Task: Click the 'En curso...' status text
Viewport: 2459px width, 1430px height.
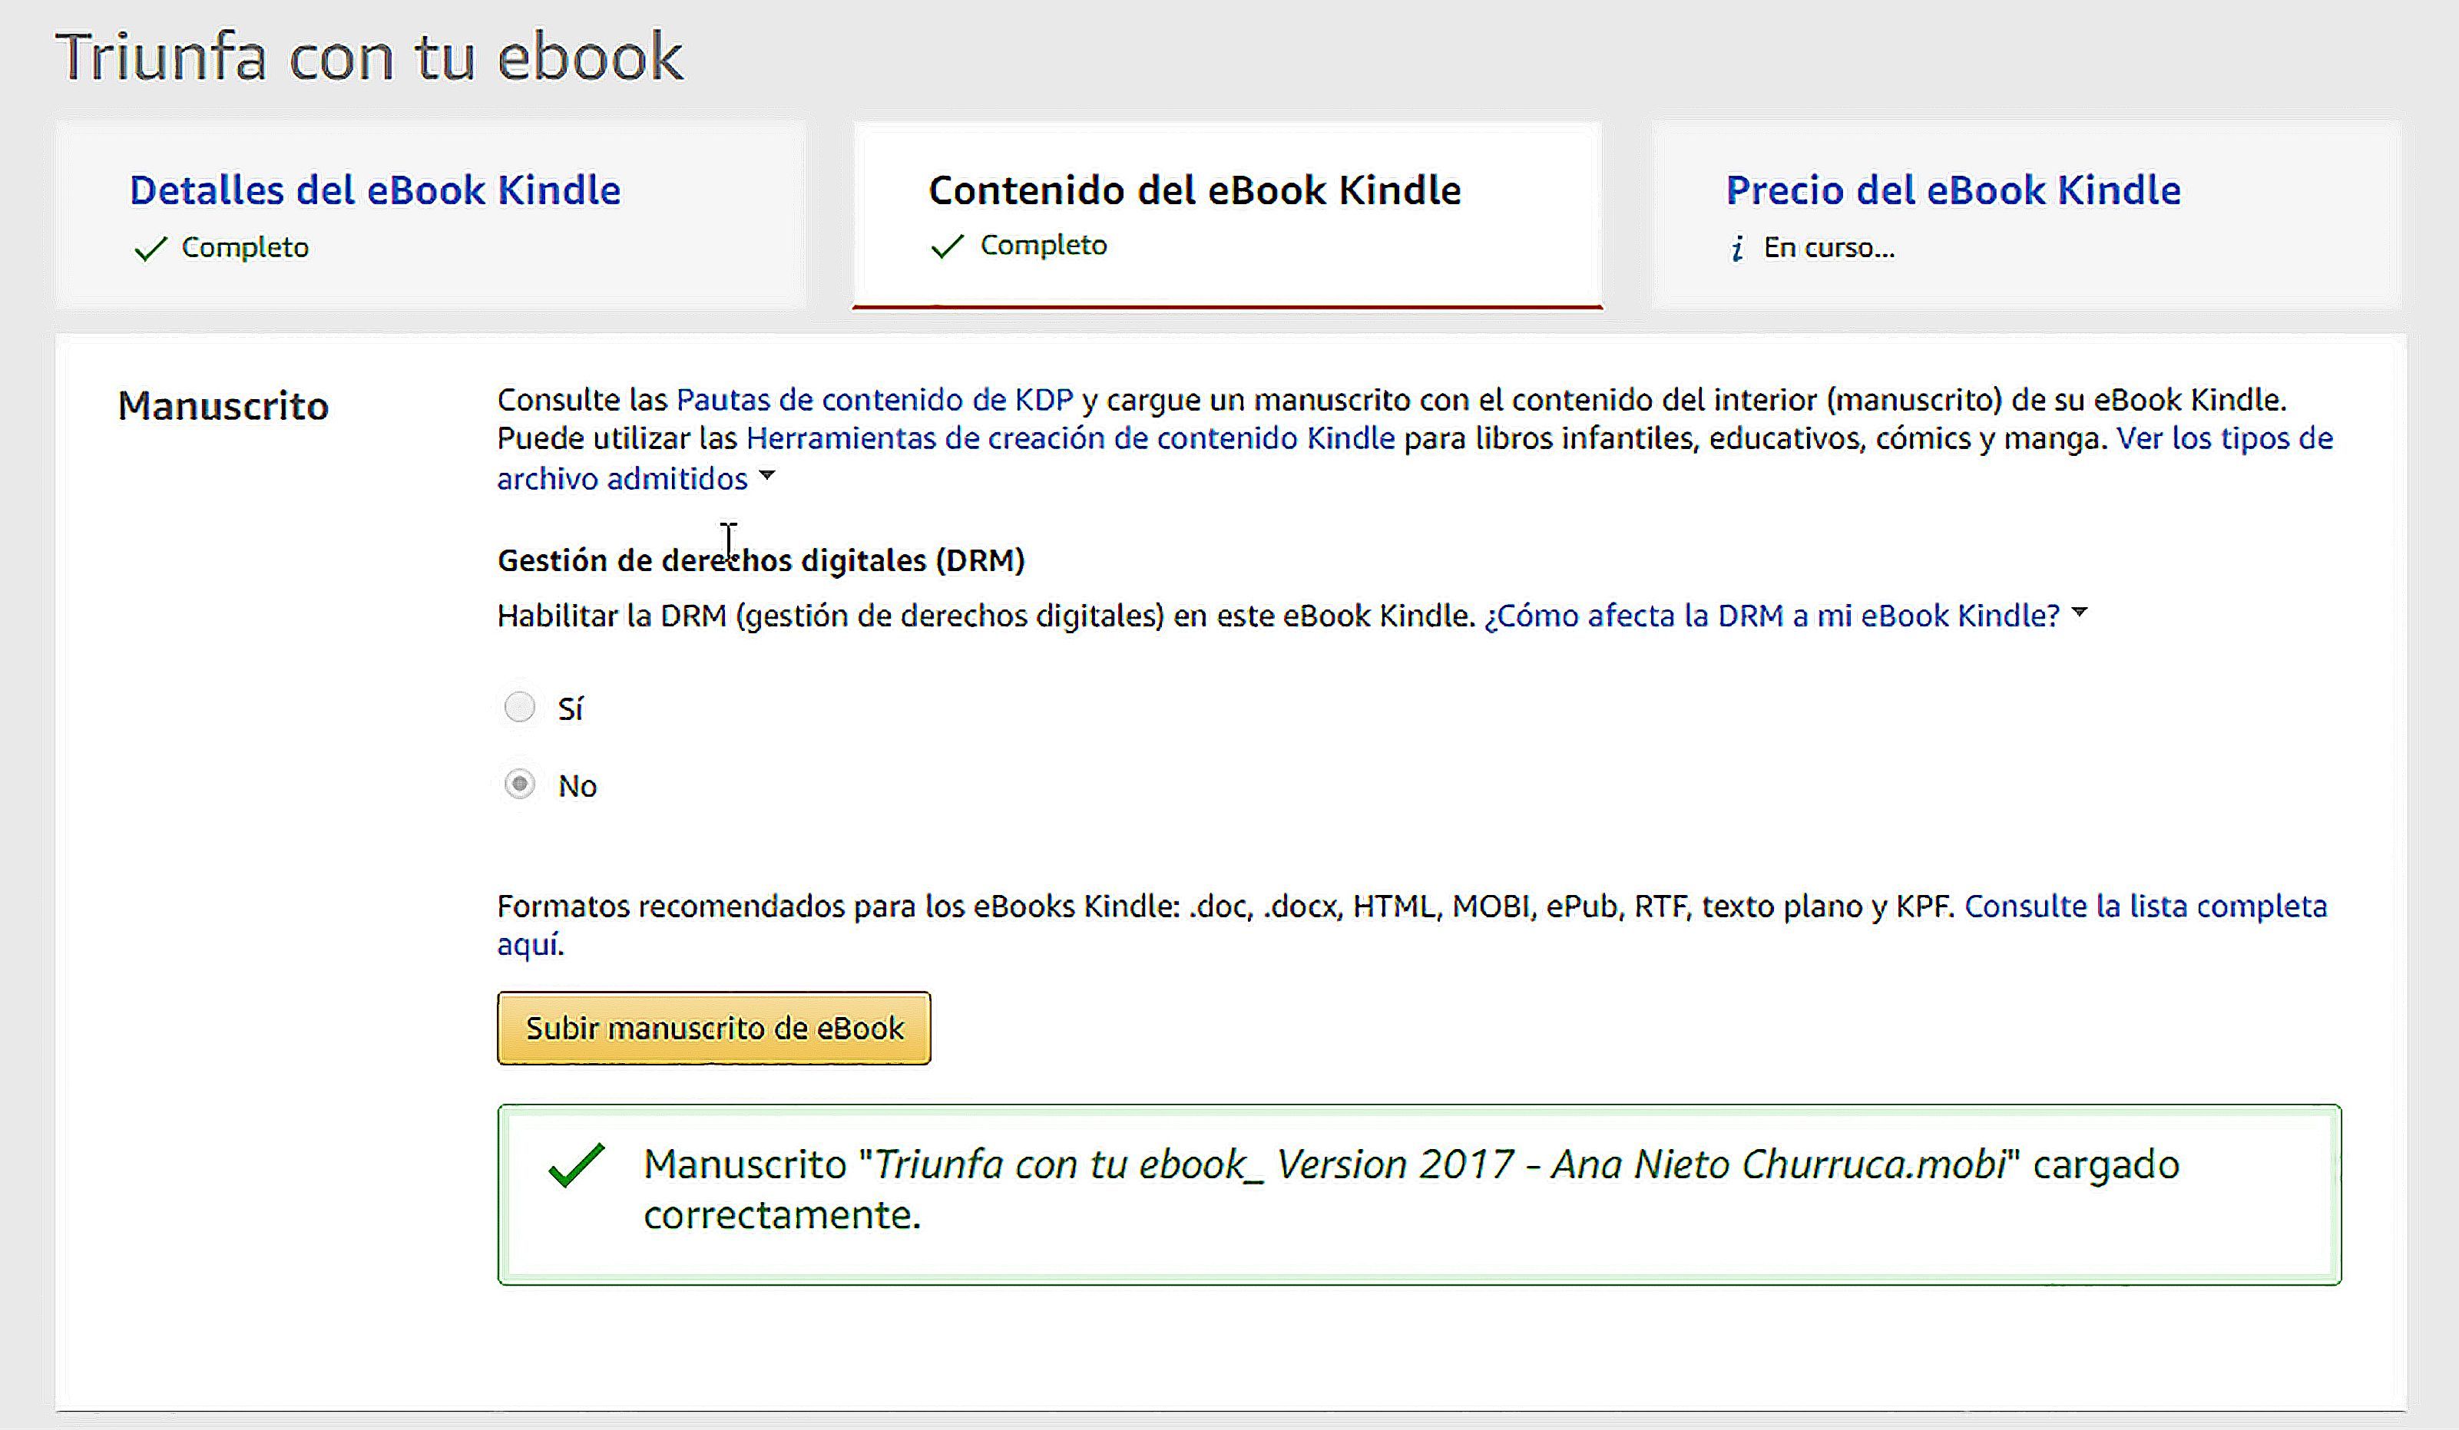Action: pos(1829,248)
